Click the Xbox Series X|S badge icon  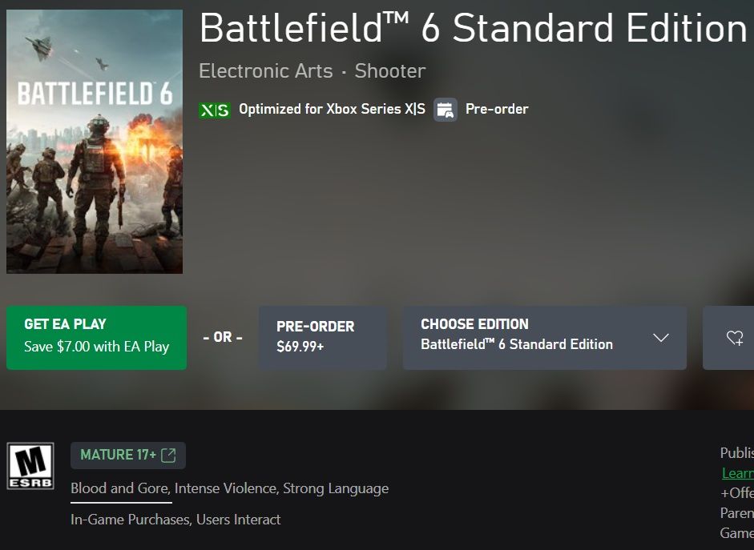pyautogui.click(x=214, y=110)
